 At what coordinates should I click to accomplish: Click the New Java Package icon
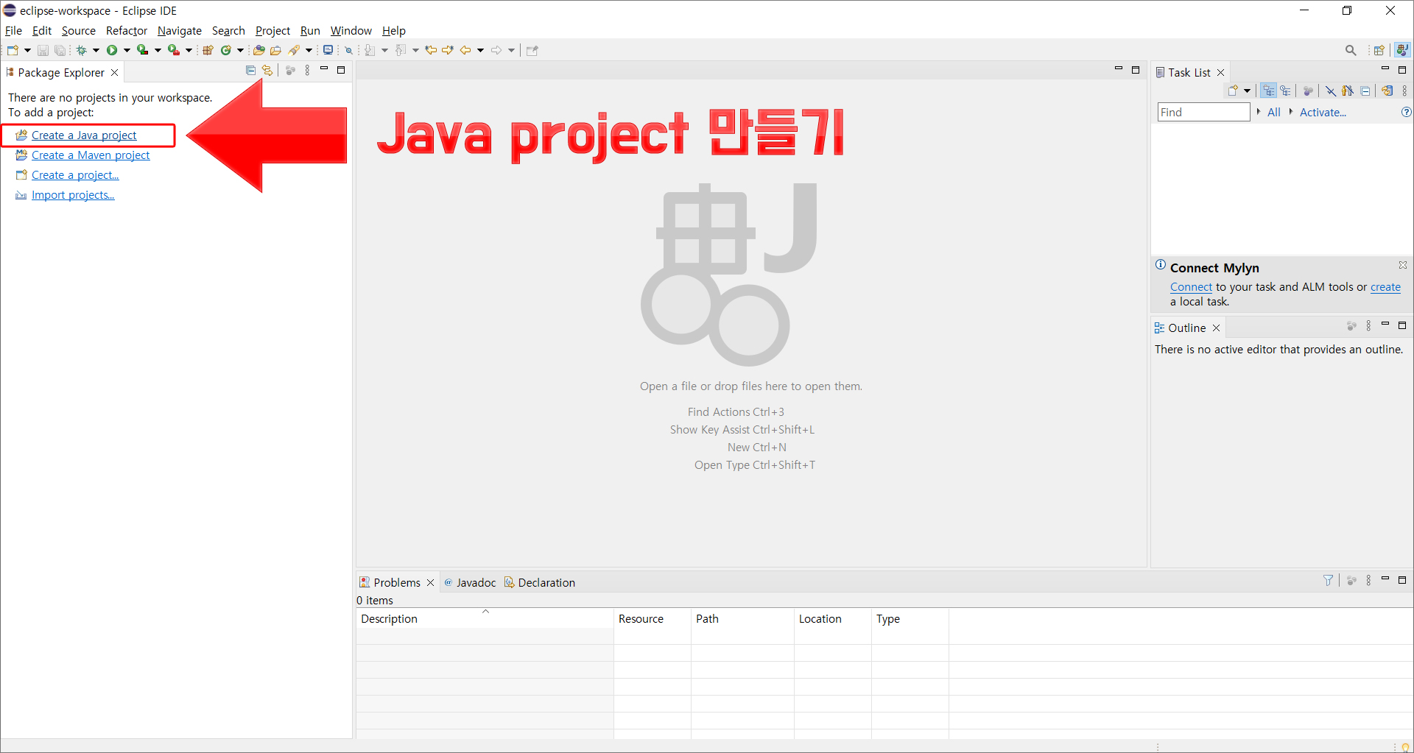208,50
